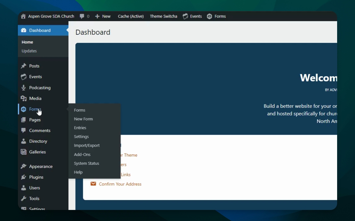The height and width of the screenshot is (221, 355).
Task: Go to Home under Dashboard
Action: coord(27,42)
